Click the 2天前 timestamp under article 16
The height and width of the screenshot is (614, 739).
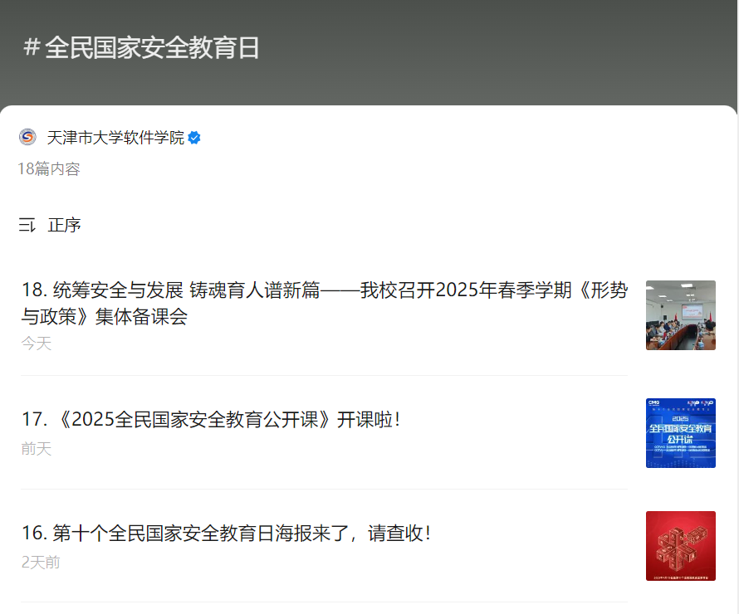[x=41, y=563]
